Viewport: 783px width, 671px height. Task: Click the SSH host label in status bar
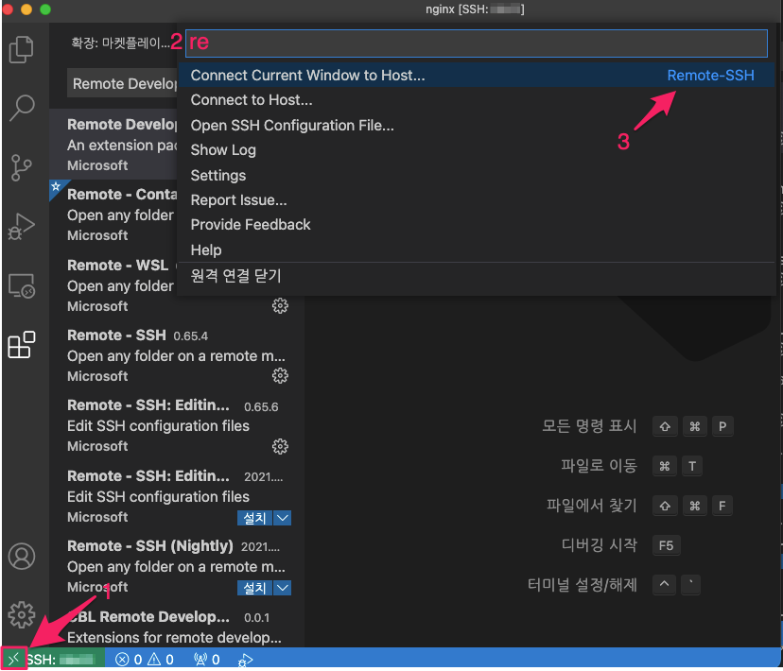point(61,660)
